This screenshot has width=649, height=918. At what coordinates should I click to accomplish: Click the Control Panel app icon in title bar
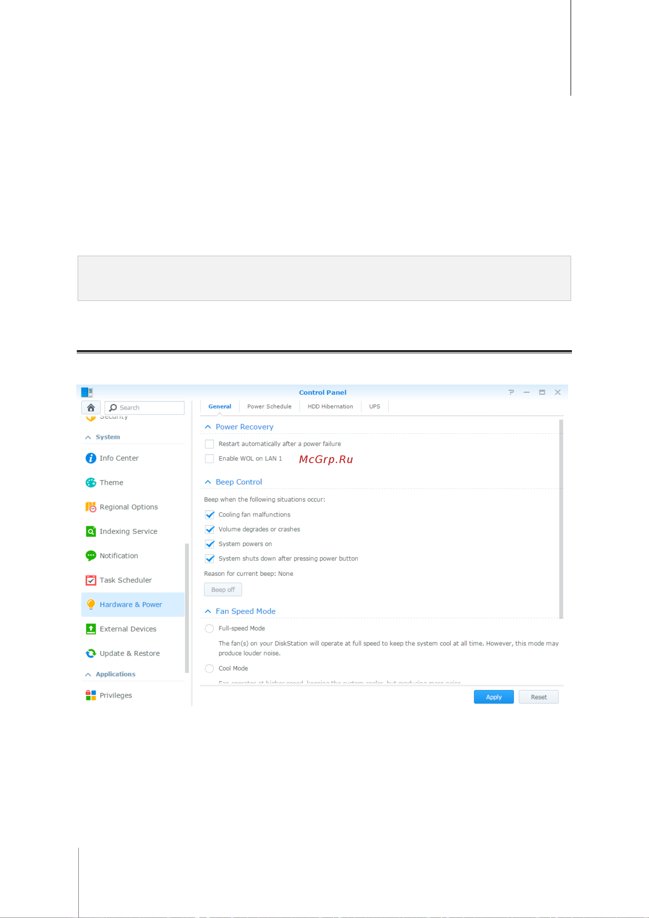[87, 392]
